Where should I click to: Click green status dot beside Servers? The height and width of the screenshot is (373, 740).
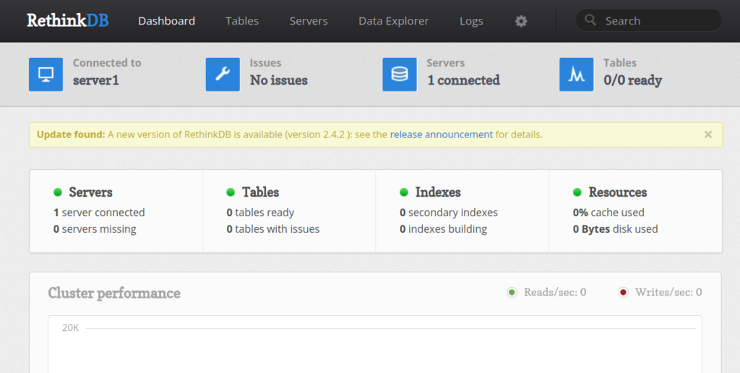click(x=58, y=192)
